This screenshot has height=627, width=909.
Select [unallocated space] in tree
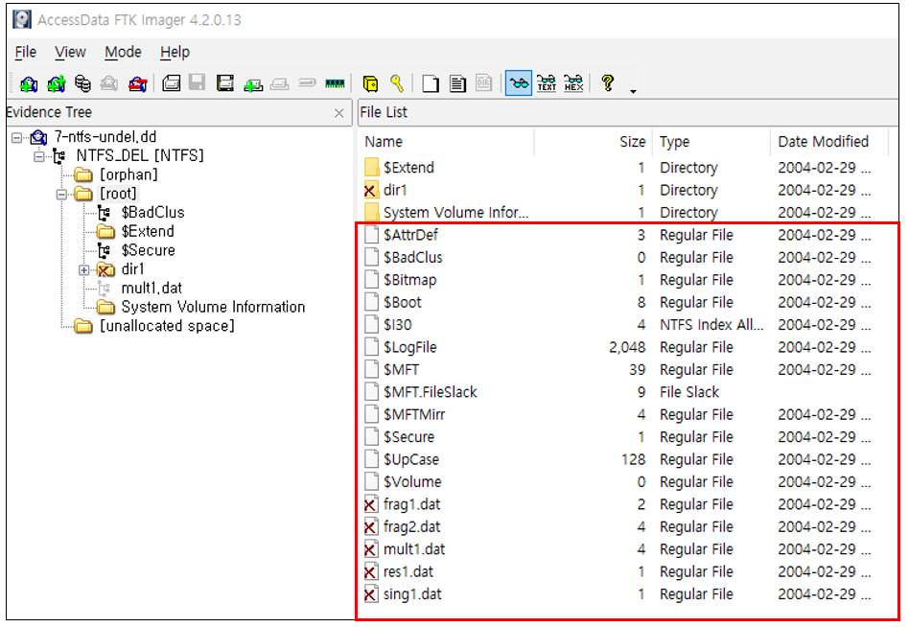pyautogui.click(x=167, y=326)
